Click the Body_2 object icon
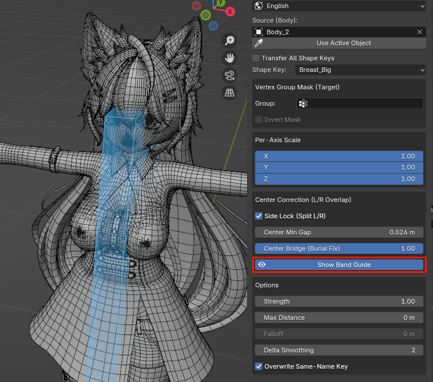The height and width of the screenshot is (382, 433). pos(259,32)
